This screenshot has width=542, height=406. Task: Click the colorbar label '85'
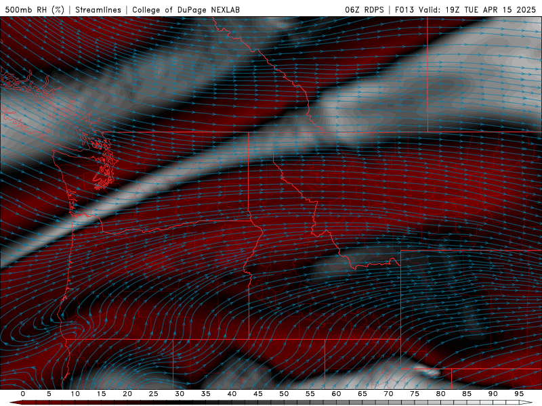[x=467, y=394]
